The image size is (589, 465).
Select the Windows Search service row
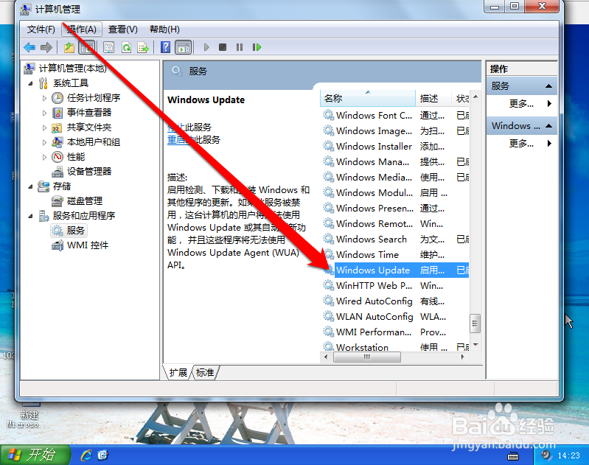(x=396, y=240)
